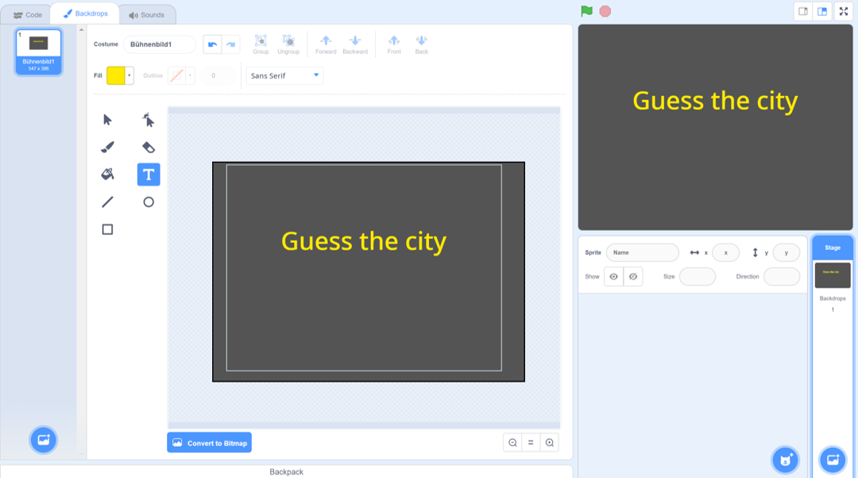The height and width of the screenshot is (478, 858).
Task: Undo the last paint action
Action: pyautogui.click(x=214, y=44)
